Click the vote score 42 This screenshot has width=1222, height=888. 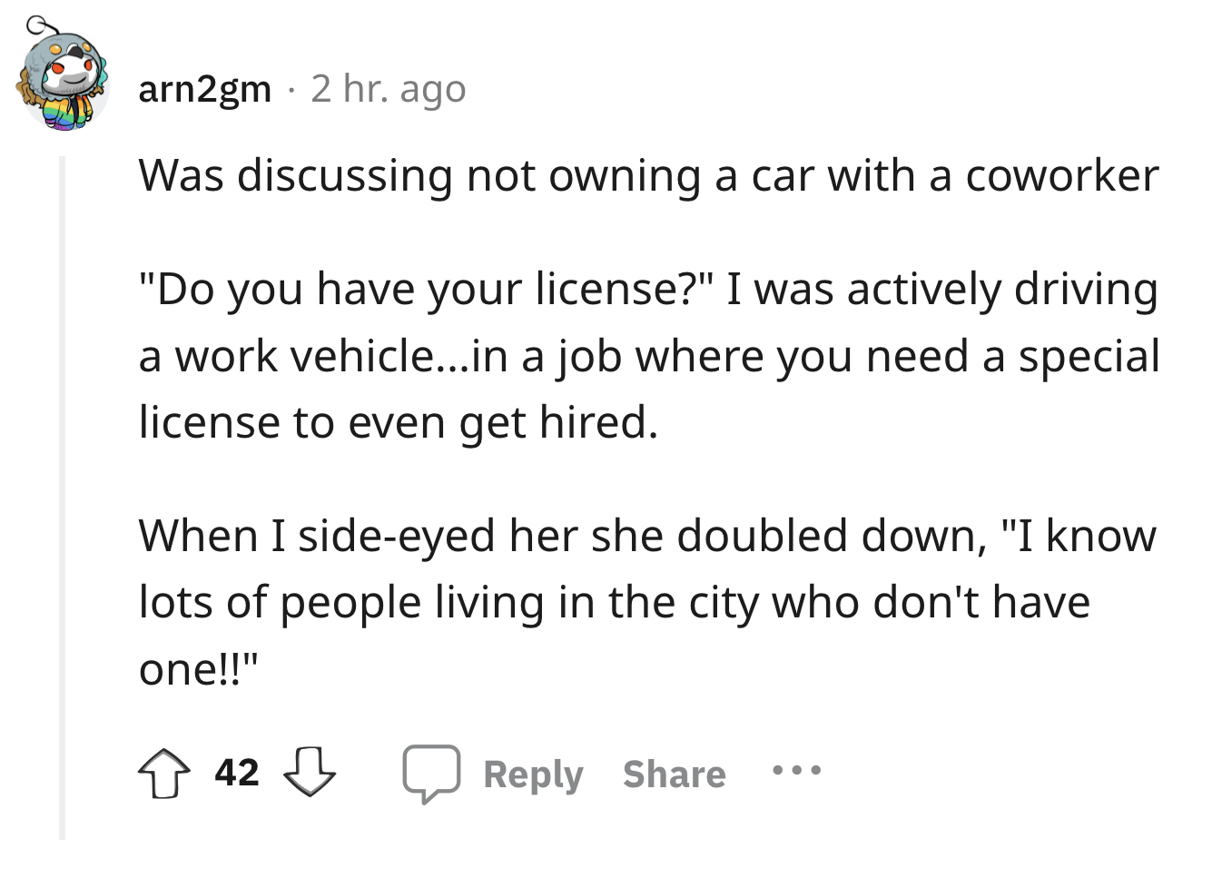237,773
